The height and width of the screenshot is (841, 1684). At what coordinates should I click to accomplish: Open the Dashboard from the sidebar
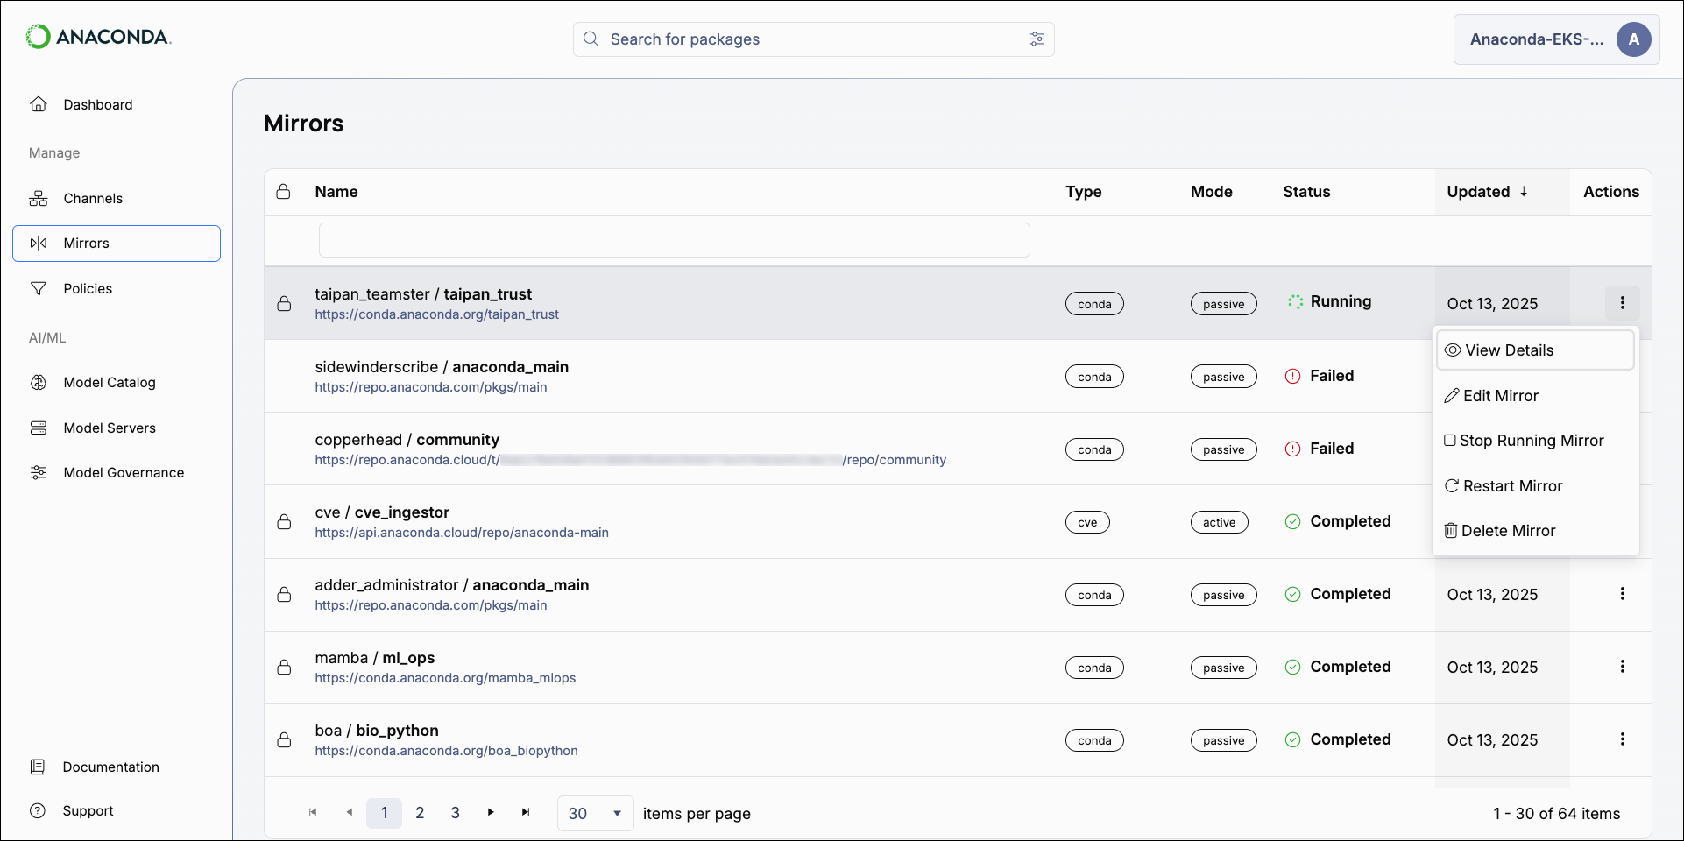coord(39,104)
